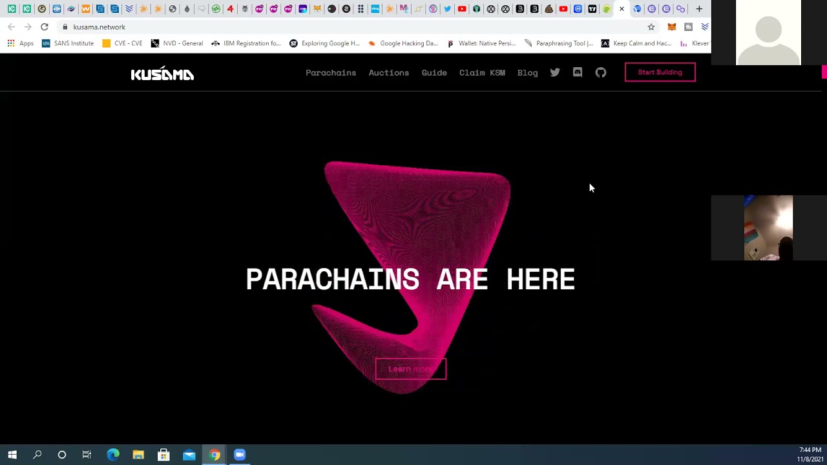This screenshot has width=827, height=465.
Task: Open the CVE - CVE bookmark
Action: click(x=123, y=43)
